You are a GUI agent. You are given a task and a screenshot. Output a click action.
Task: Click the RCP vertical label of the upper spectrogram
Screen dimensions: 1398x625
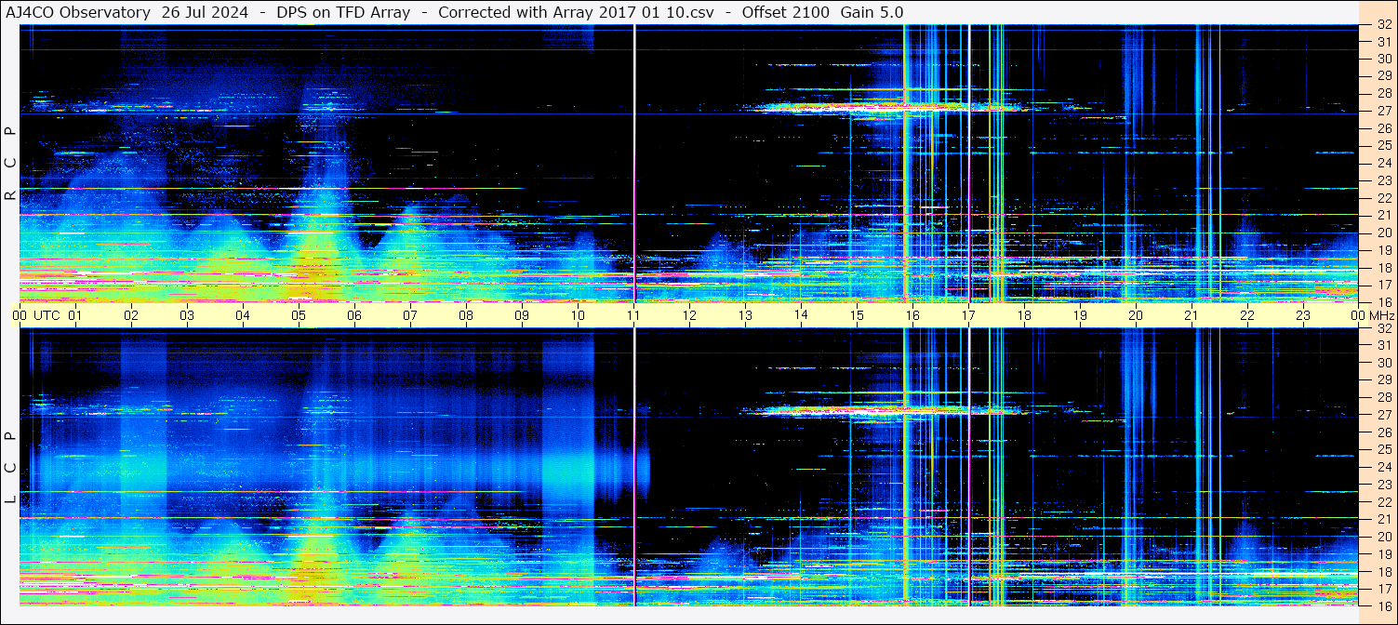[10, 163]
